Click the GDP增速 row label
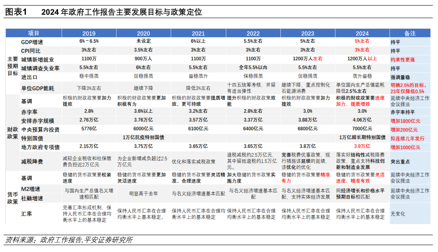 click(x=32, y=42)
